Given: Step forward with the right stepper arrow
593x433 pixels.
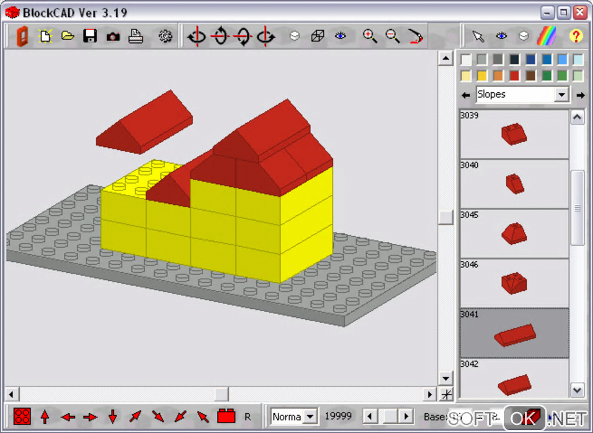Looking at the screenshot, I should (406, 417).
